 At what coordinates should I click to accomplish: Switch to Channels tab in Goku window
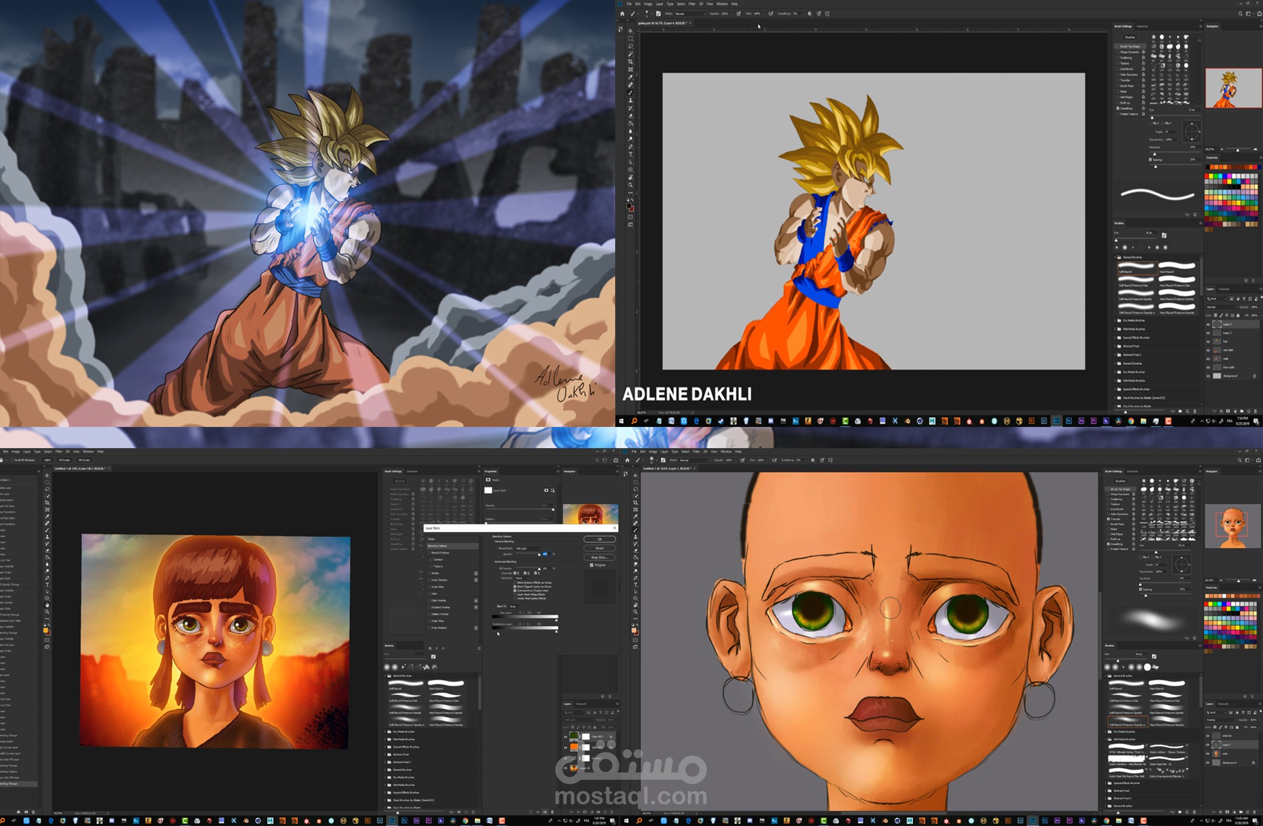[x=1224, y=289]
